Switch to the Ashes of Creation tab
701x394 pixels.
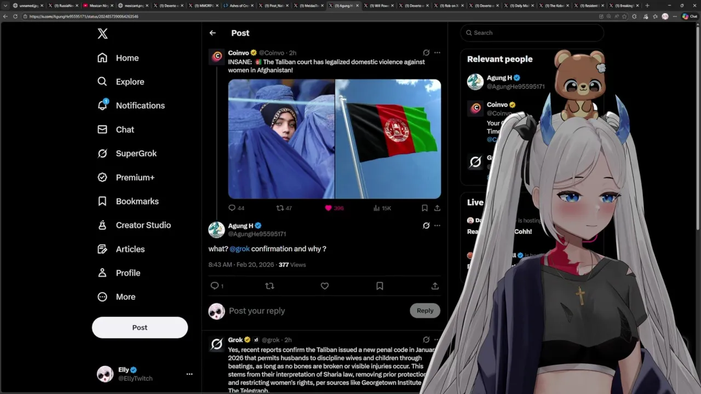click(x=238, y=5)
